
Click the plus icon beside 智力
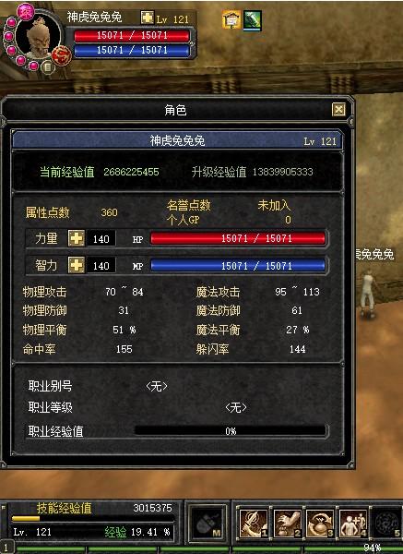coord(77,265)
